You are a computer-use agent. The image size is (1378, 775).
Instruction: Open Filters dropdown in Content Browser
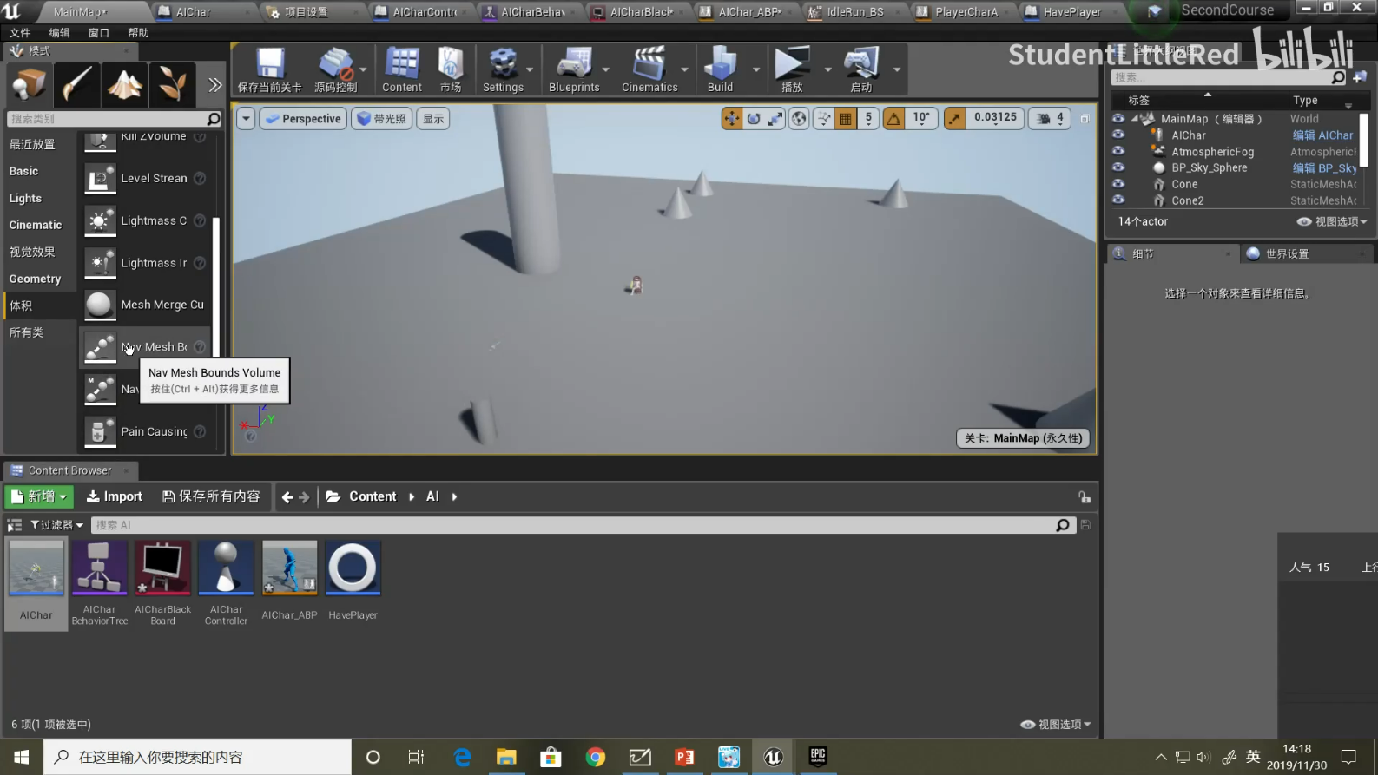click(x=56, y=525)
